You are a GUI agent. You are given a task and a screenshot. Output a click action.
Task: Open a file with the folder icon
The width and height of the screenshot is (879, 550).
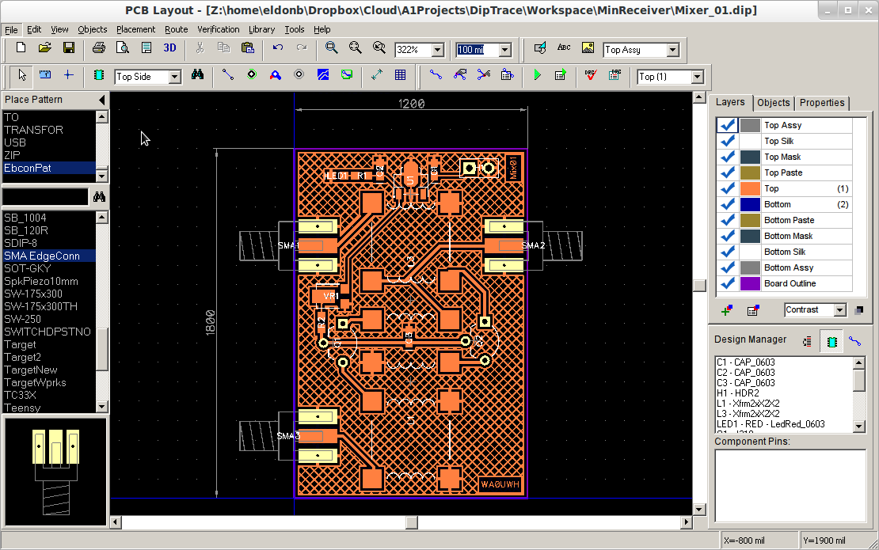[45, 48]
